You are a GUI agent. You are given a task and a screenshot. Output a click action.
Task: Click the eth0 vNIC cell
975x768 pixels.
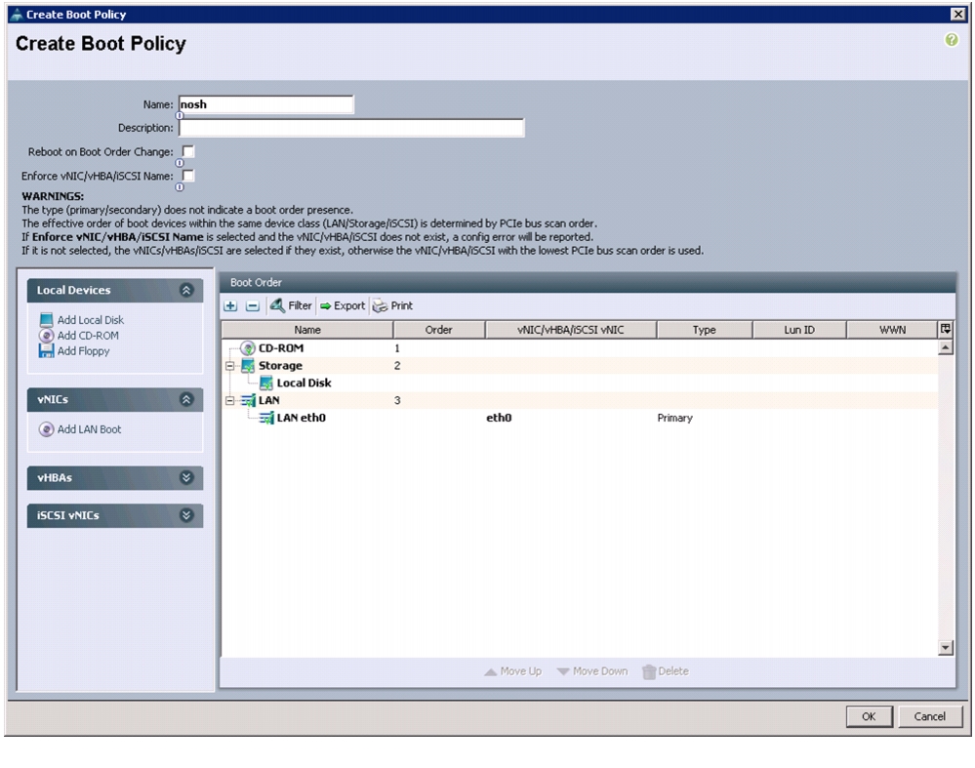[x=499, y=418]
